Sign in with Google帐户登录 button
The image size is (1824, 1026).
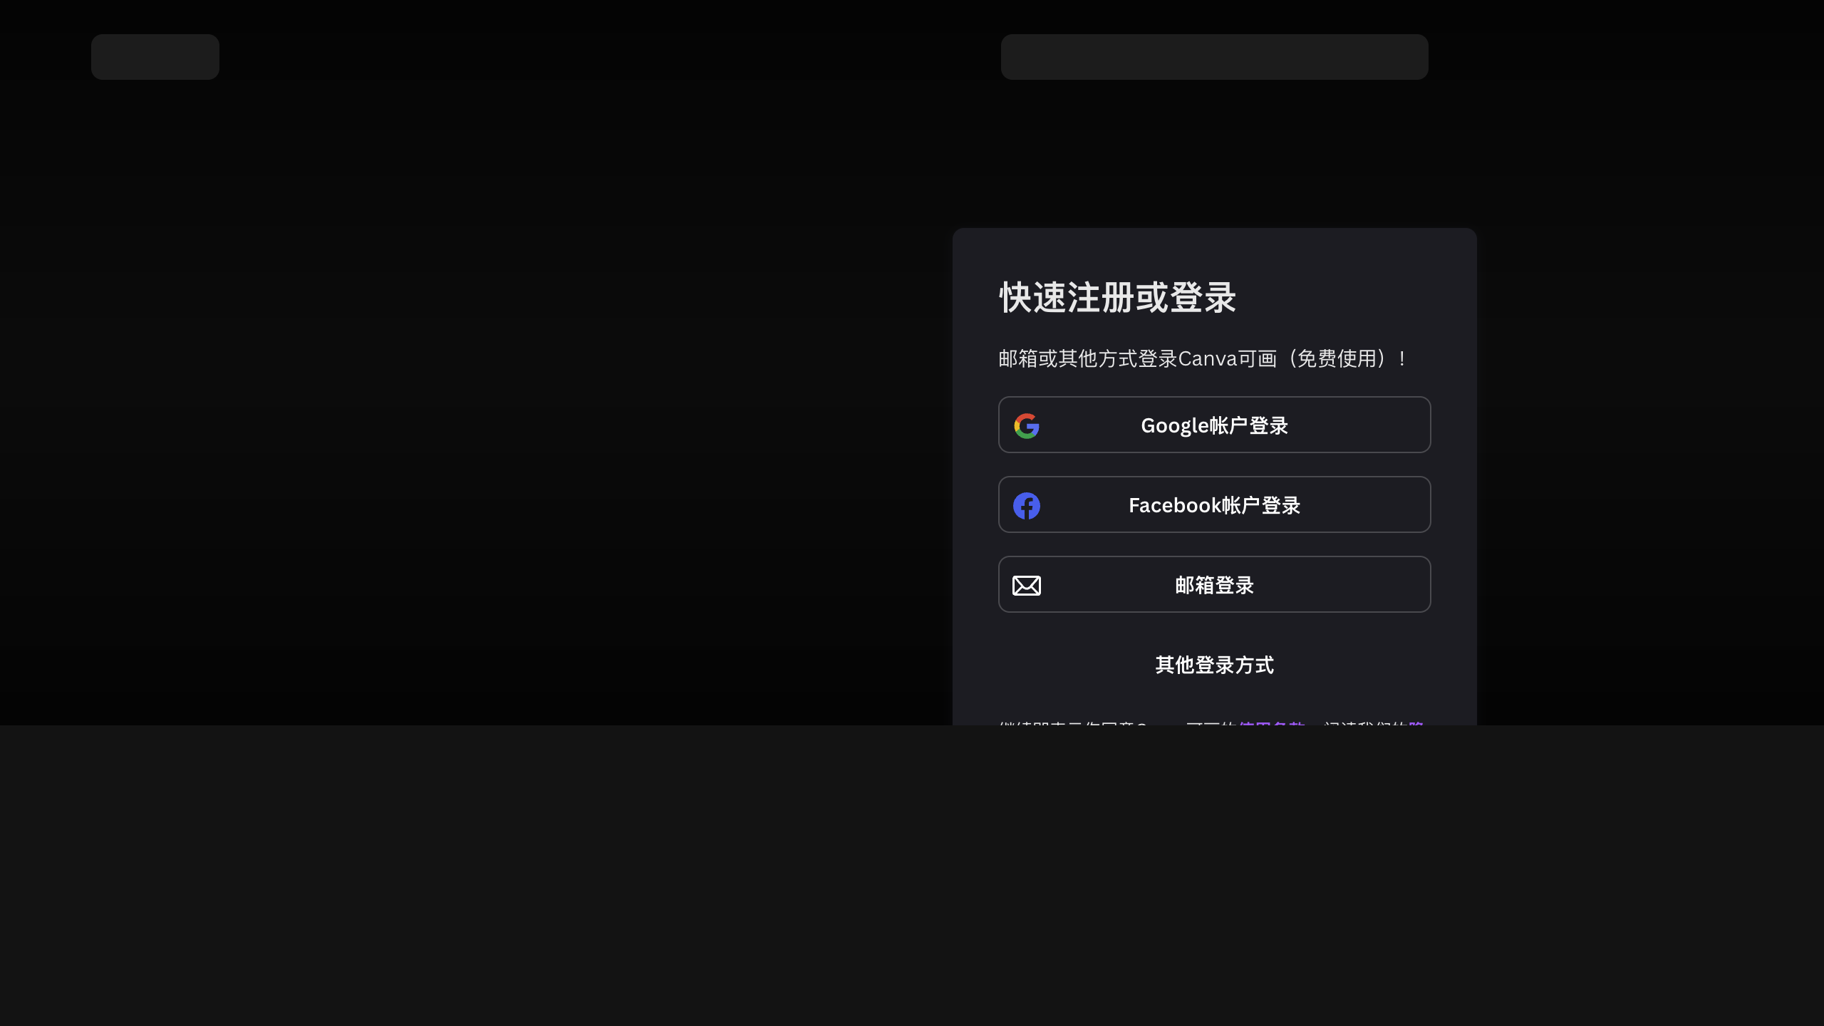pyautogui.click(x=1214, y=425)
